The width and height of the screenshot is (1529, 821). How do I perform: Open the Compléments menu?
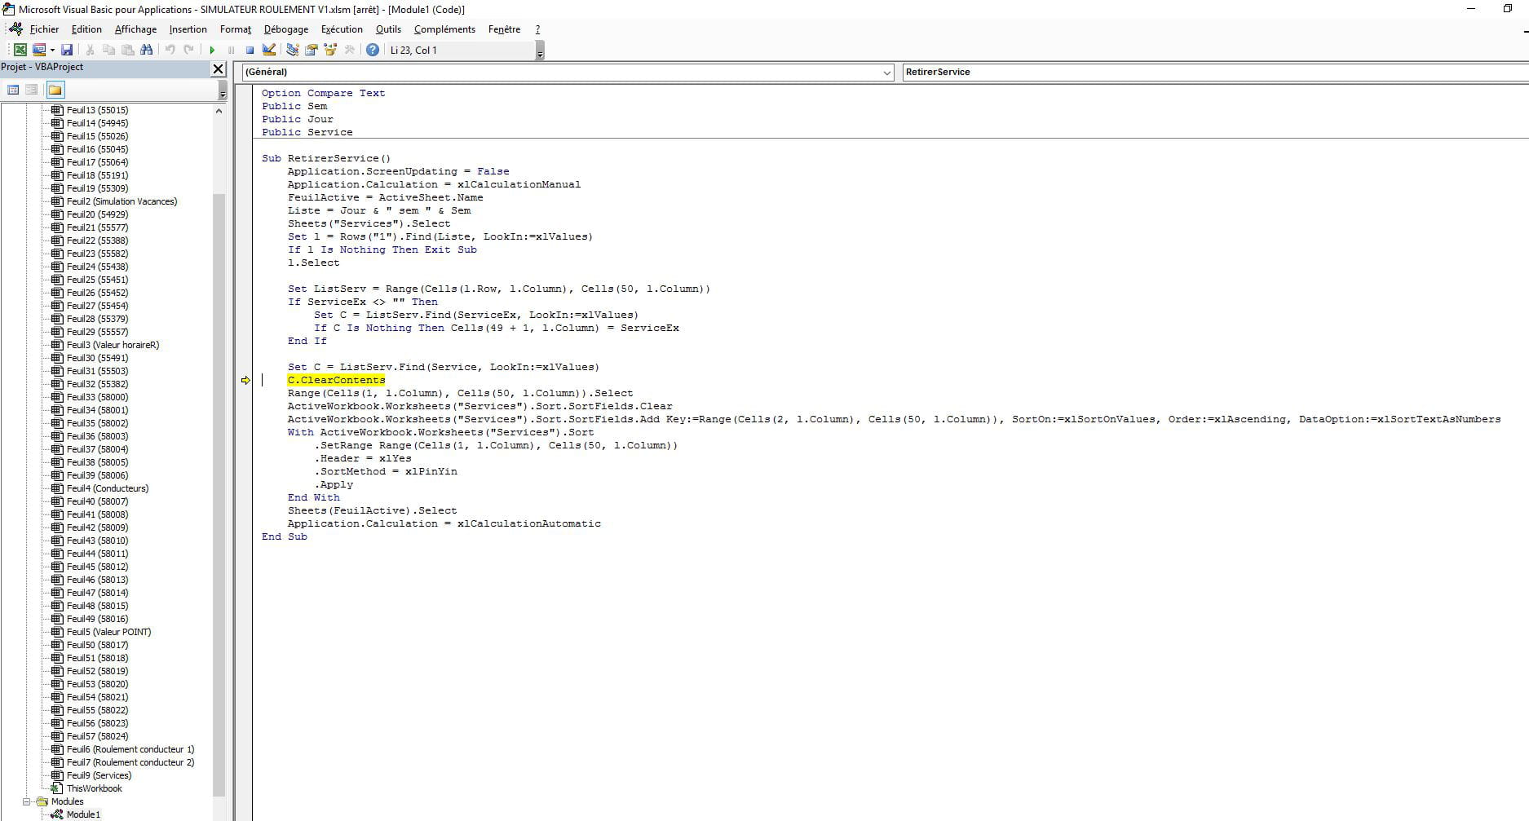point(444,29)
